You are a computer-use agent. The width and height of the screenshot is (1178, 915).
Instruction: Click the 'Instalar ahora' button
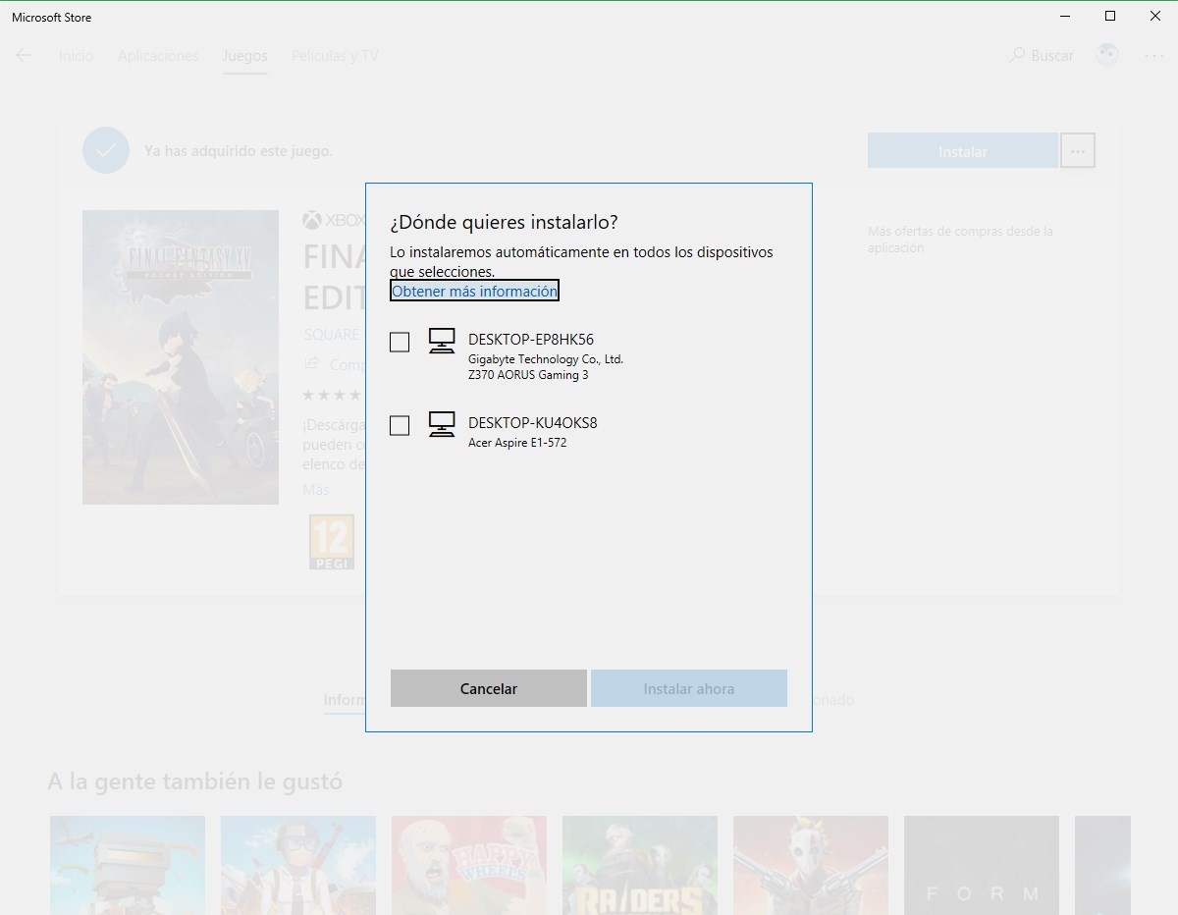689,688
